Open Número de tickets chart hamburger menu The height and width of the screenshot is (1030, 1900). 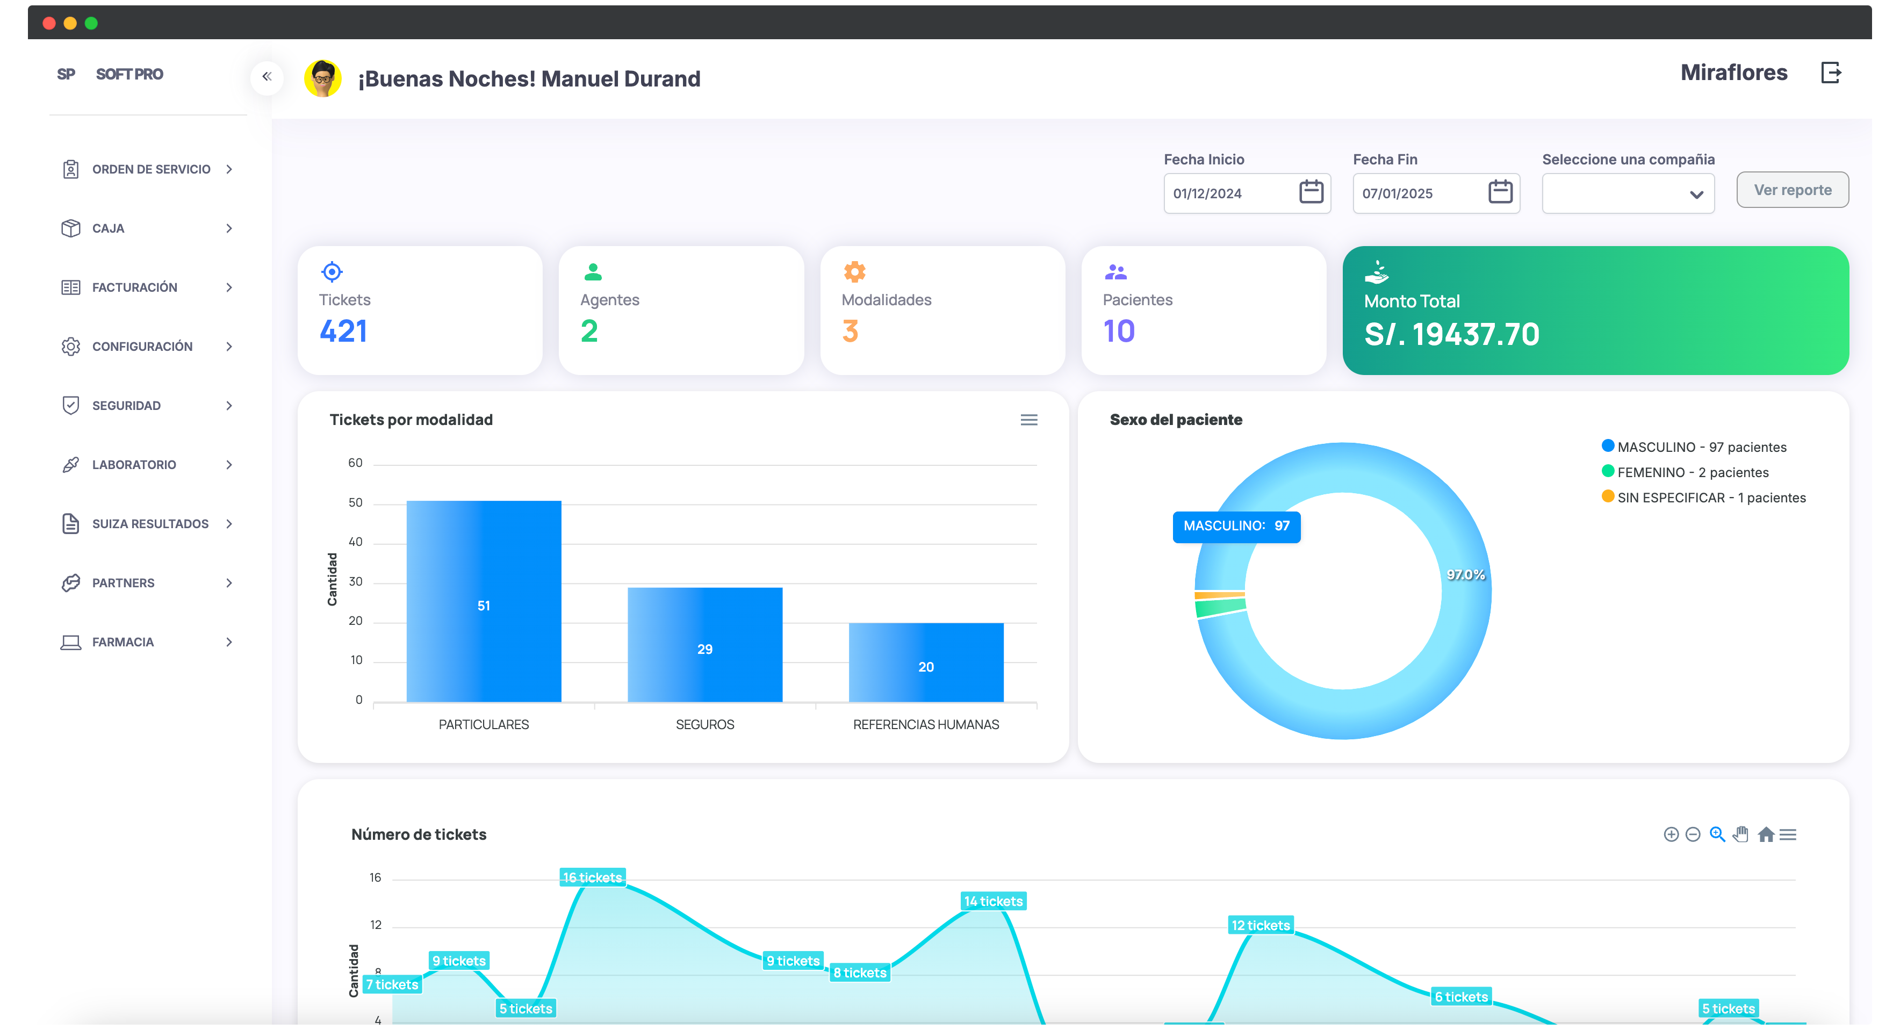click(x=1787, y=834)
